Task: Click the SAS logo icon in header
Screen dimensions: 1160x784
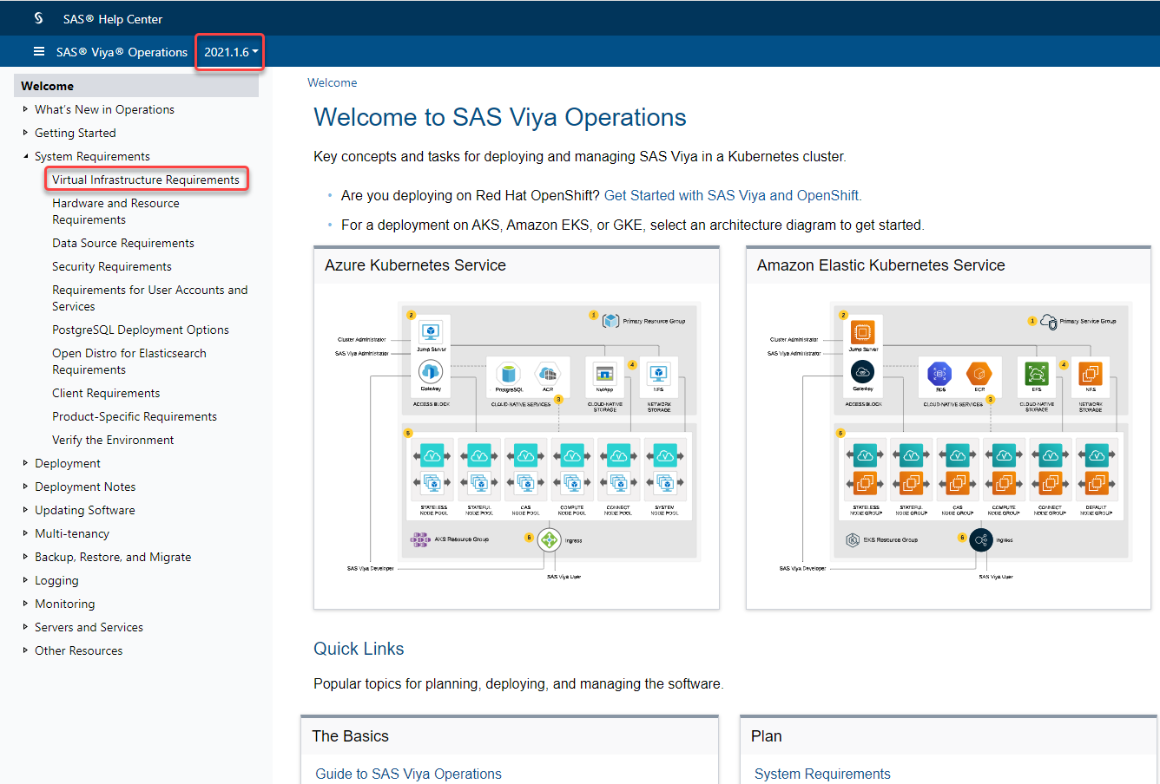Action: [x=38, y=18]
